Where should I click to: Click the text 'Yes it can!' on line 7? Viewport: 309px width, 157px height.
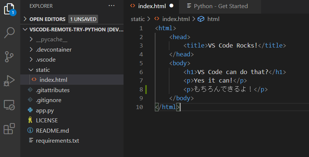pyautogui.click(x=213, y=81)
